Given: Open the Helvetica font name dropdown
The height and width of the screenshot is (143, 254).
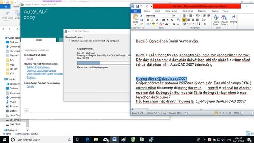Looking at the screenshot, I should [x=171, y=15].
